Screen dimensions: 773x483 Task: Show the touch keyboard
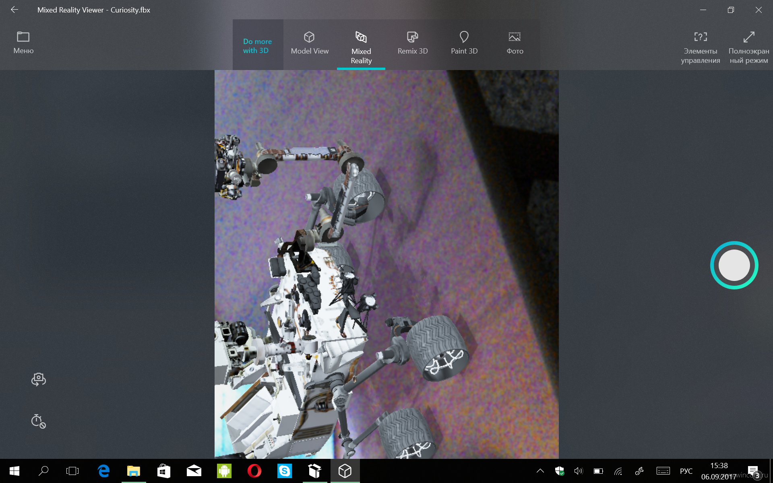pyautogui.click(x=663, y=471)
